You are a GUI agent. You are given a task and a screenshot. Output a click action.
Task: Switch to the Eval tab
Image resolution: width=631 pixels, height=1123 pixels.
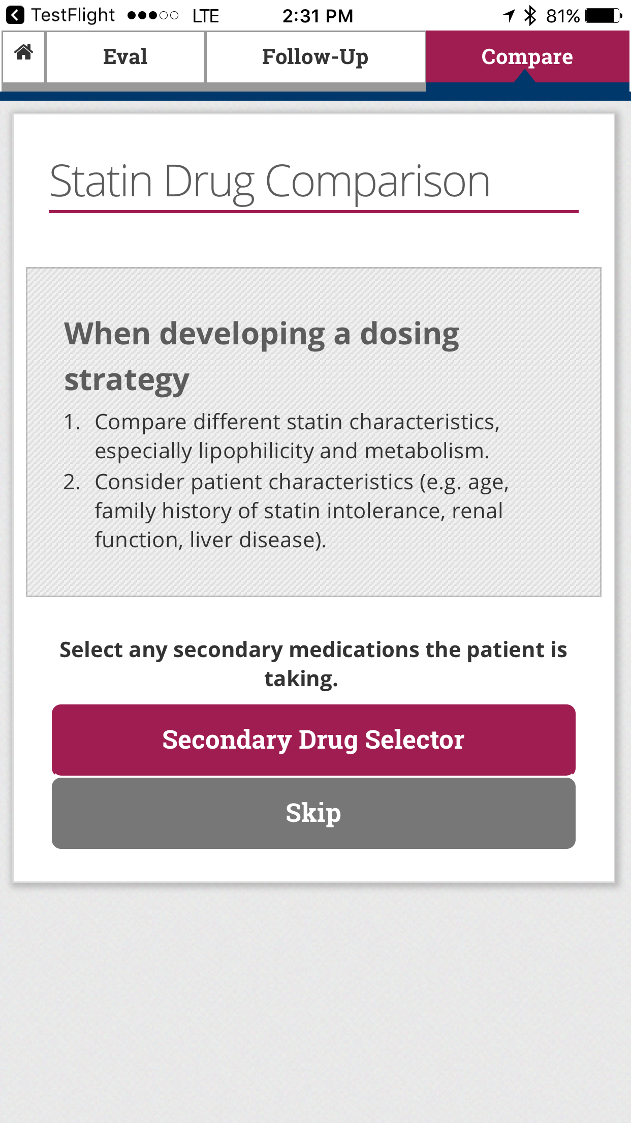[x=125, y=56]
